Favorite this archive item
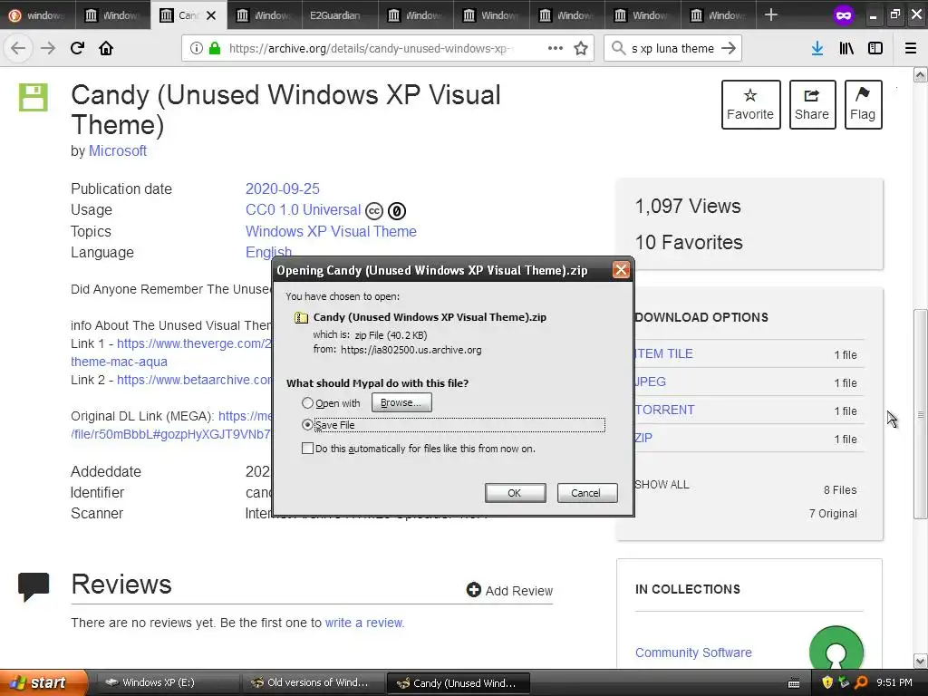Viewport: 928px width, 696px height. point(750,105)
